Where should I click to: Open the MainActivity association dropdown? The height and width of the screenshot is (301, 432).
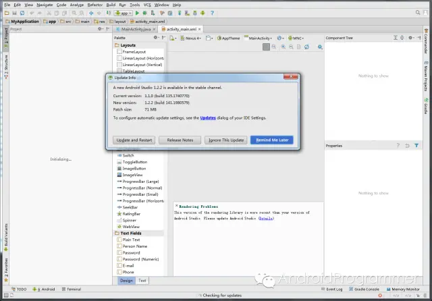258,38
